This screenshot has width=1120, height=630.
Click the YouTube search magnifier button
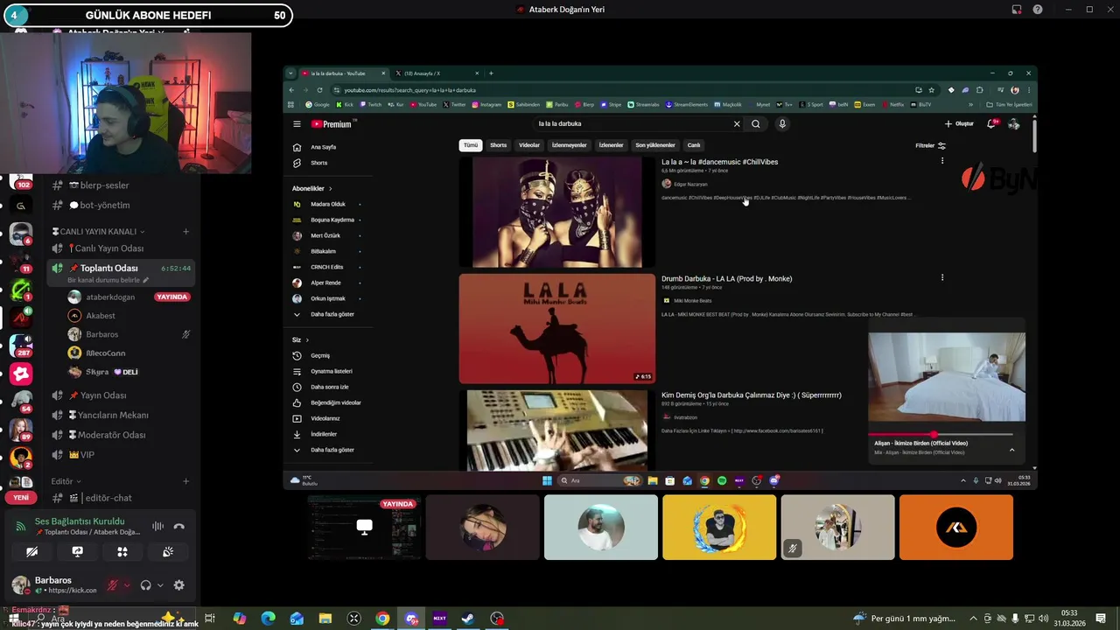point(756,124)
